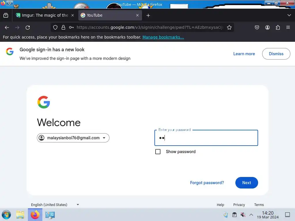Screen dimensions: 295x221
Task: Open the Manage bookmarks link
Action: 163,37
